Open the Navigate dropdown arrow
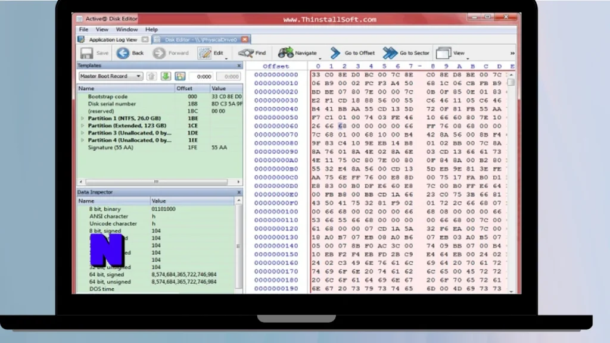The image size is (610, 343). pyautogui.click(x=320, y=58)
